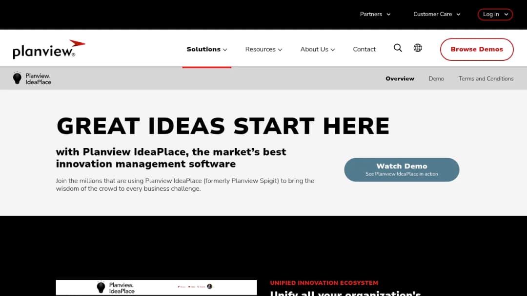
Task: Switch to the Demo tab
Action: 436,78
